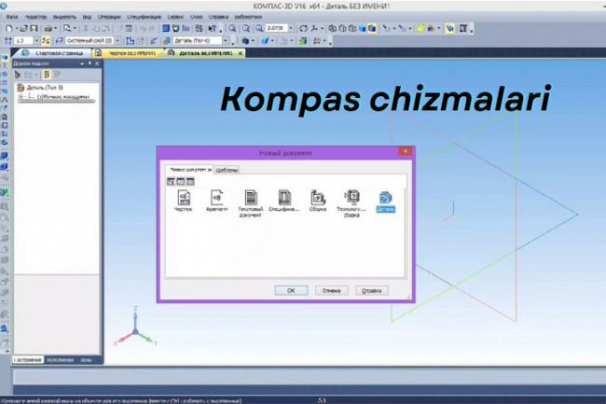
Task: Toggle the highlighted snap icon beside step field
Action: (x=46, y=41)
